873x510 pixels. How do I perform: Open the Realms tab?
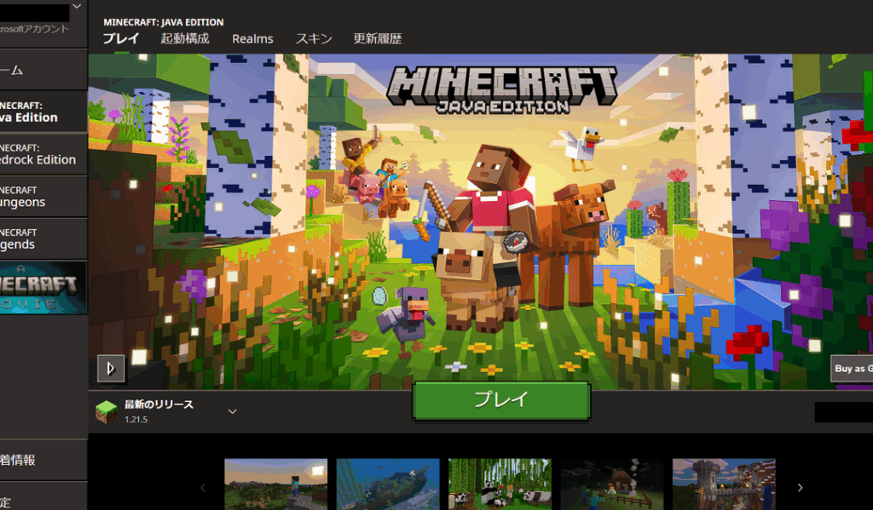(x=252, y=38)
